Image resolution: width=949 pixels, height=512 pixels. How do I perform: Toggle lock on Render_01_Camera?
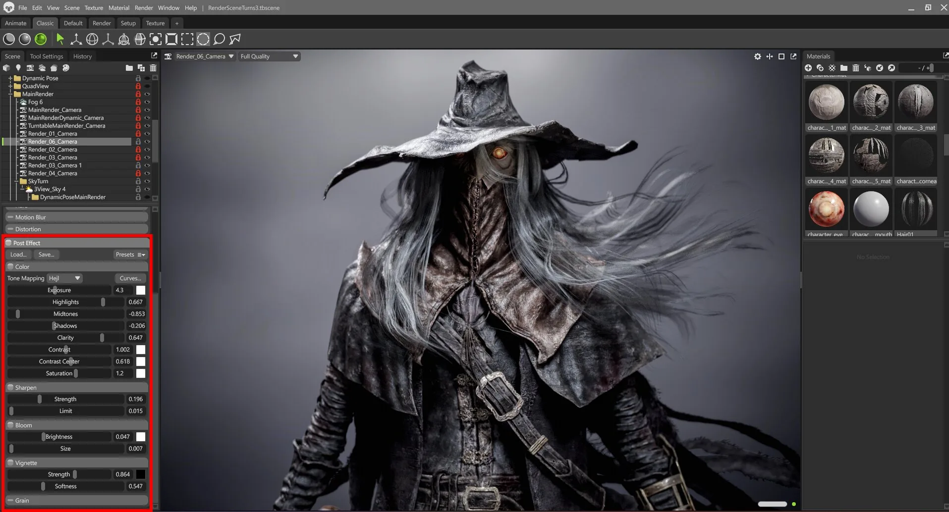[138, 134]
